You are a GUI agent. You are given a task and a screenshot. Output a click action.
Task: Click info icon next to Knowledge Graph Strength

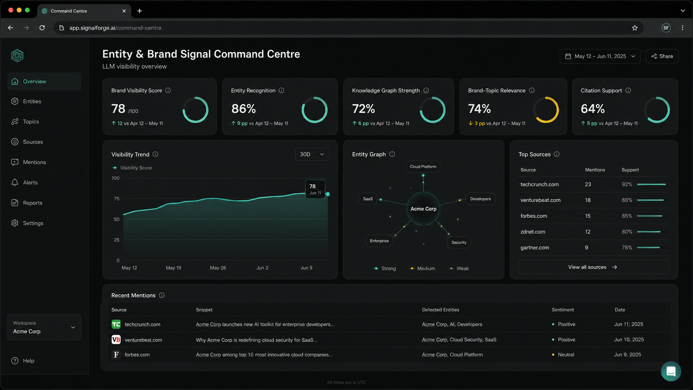pyautogui.click(x=426, y=90)
